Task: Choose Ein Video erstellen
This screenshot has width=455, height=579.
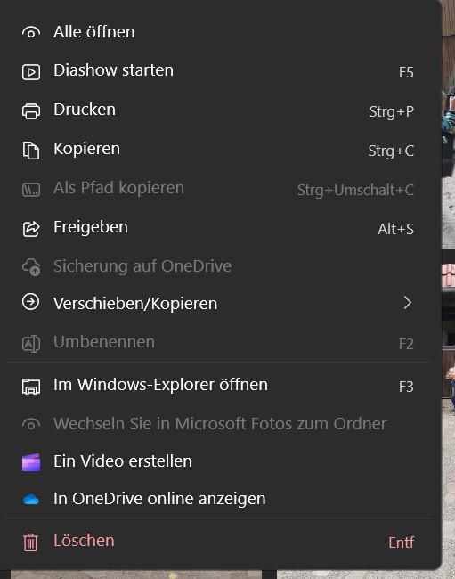Action: click(x=221, y=461)
